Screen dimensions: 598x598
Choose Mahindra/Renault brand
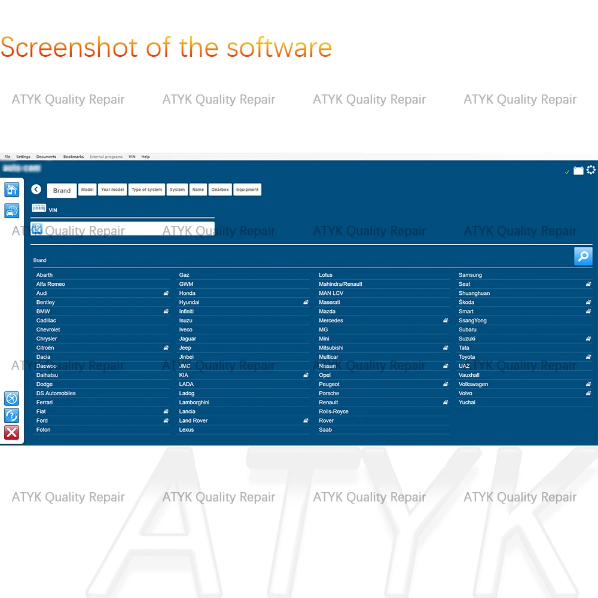pos(383,284)
